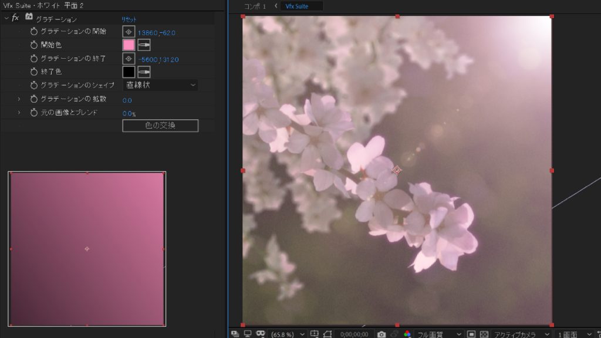
Task: Click the gradient start point crosshair button
Action: pyautogui.click(x=129, y=32)
